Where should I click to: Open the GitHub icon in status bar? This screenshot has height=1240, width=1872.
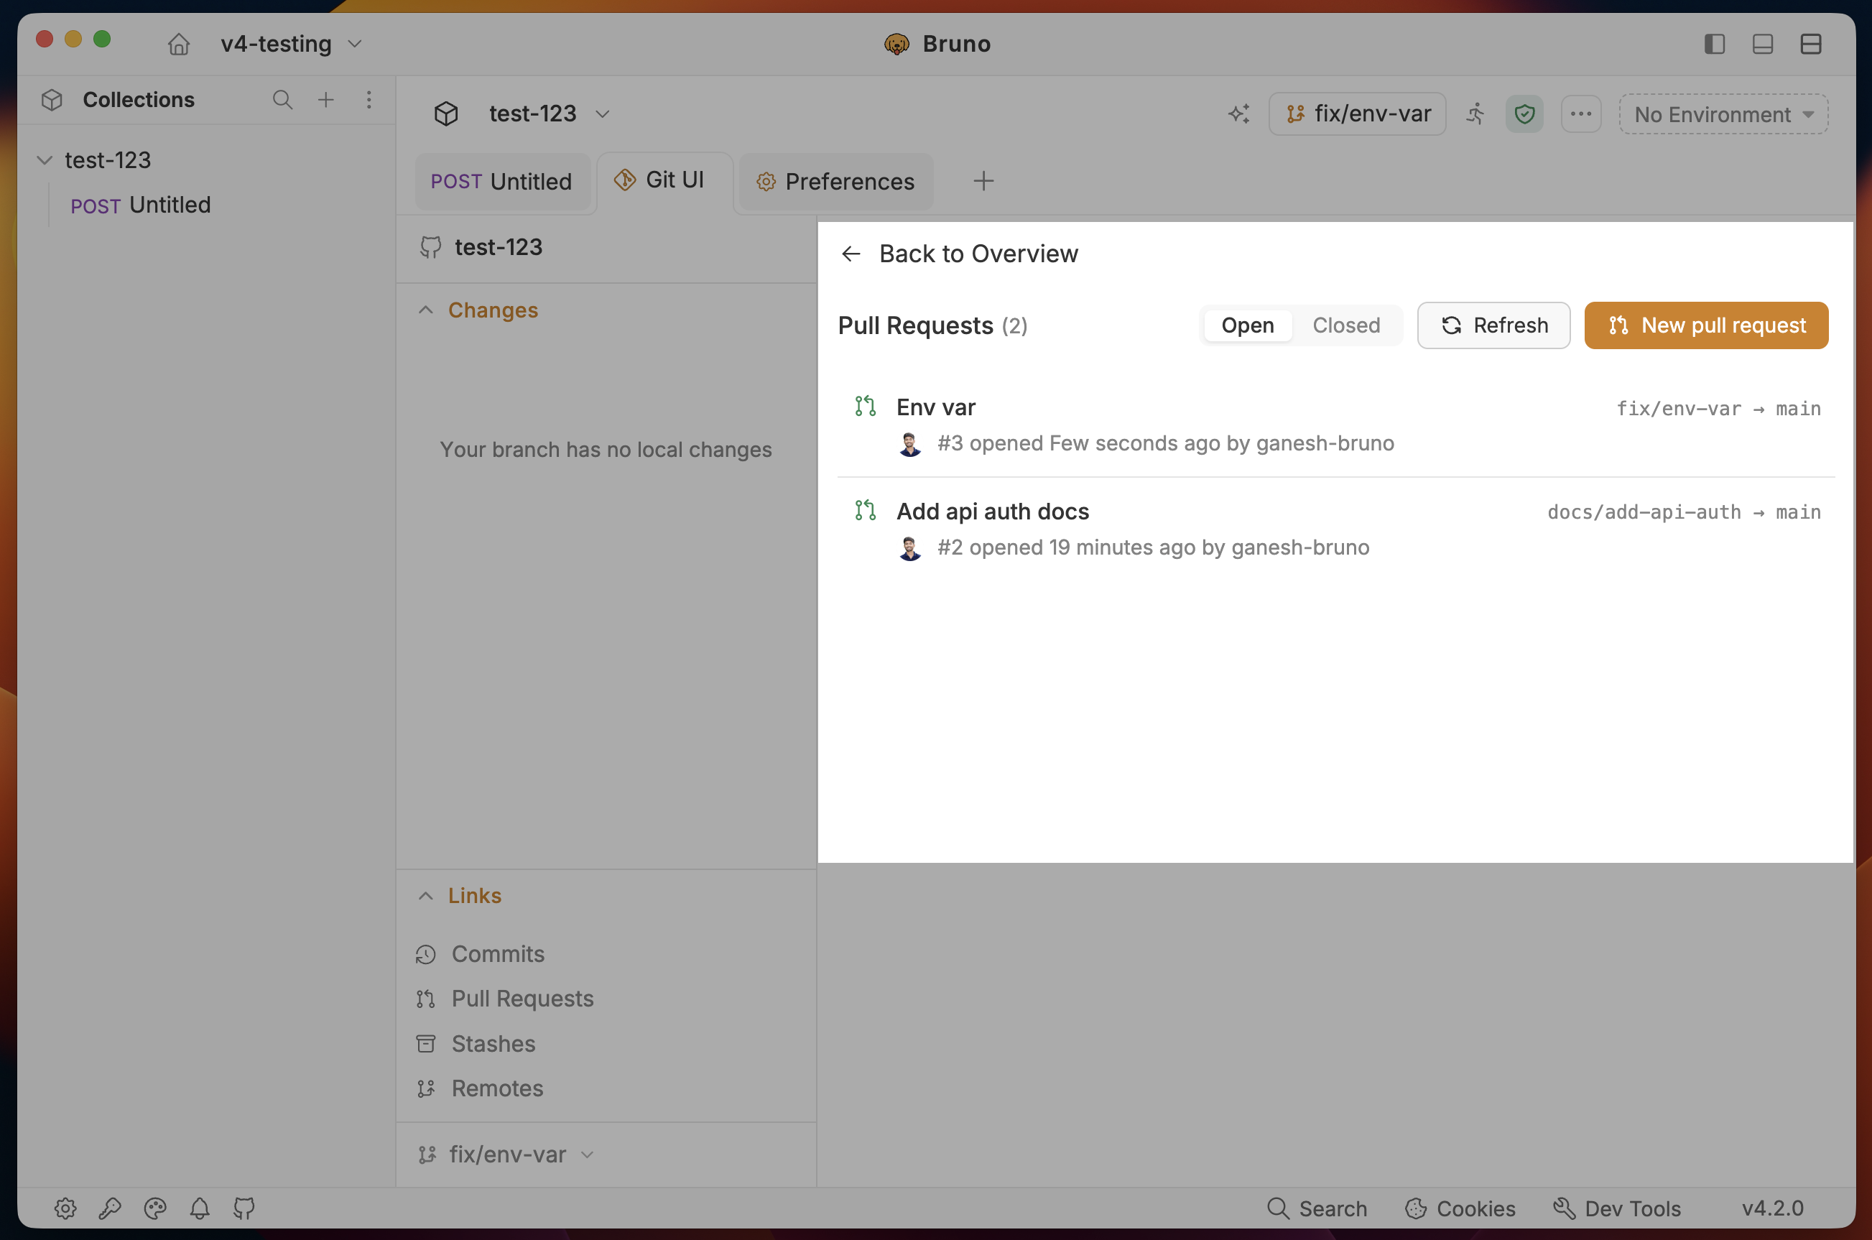click(244, 1208)
